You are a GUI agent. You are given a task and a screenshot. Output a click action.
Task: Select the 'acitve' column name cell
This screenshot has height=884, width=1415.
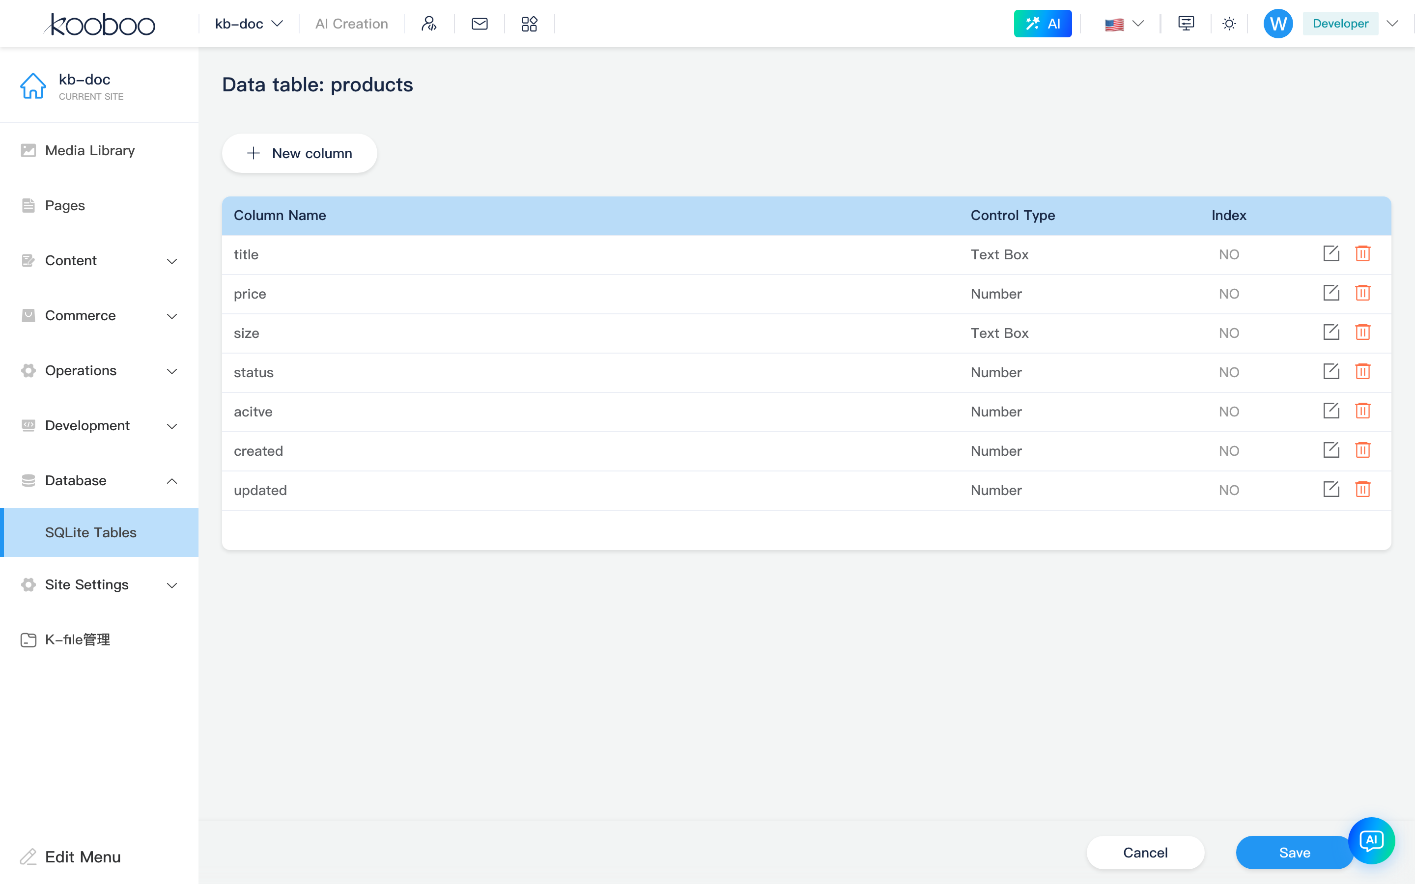(253, 411)
